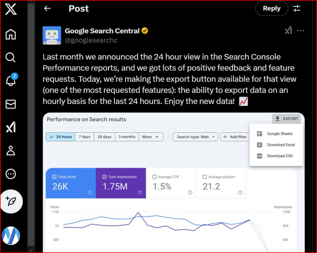317x253 pixels.
Task: Open the post's three-dot more menu
Action: pos(301,31)
